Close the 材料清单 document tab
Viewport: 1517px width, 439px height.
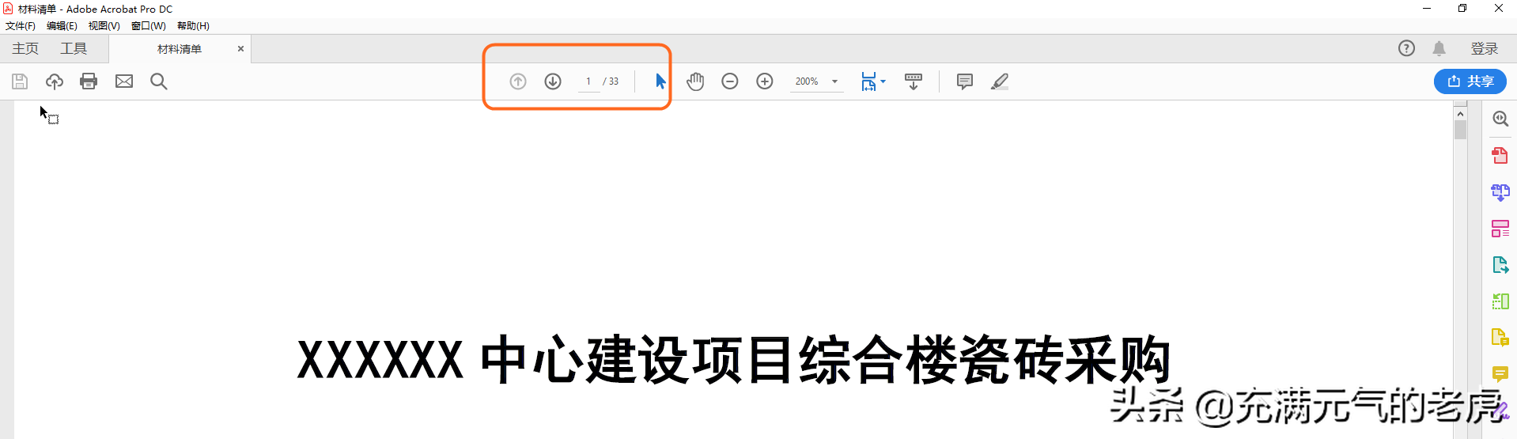coord(240,49)
